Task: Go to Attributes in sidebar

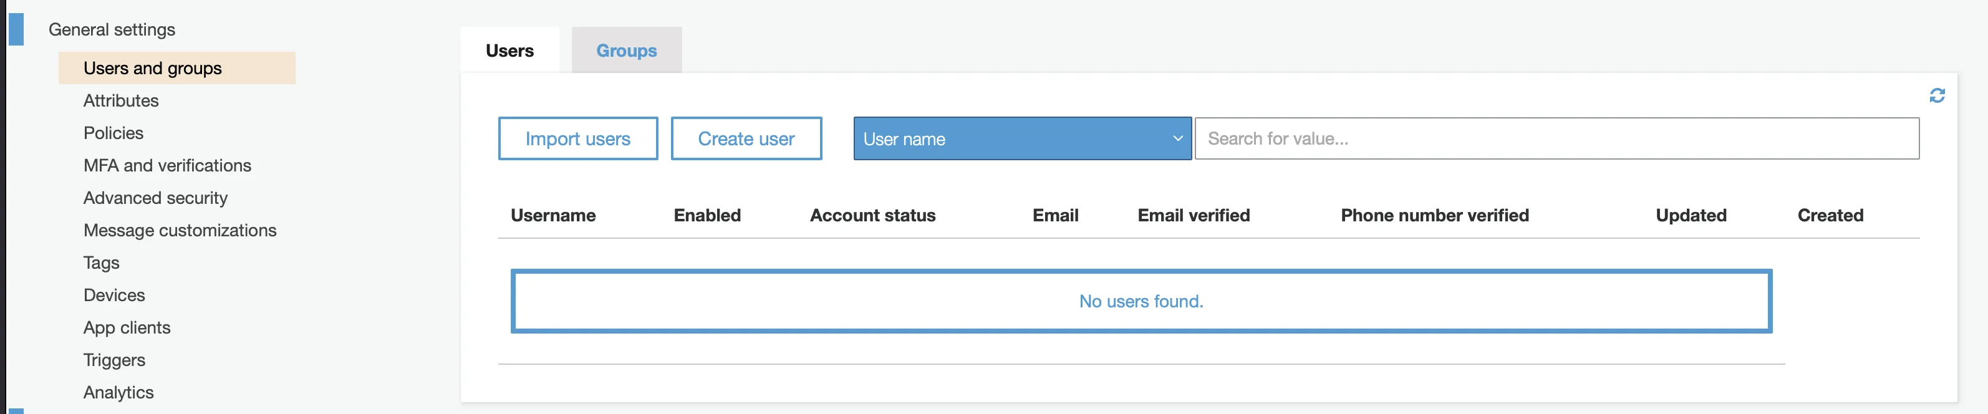Action: point(121,101)
